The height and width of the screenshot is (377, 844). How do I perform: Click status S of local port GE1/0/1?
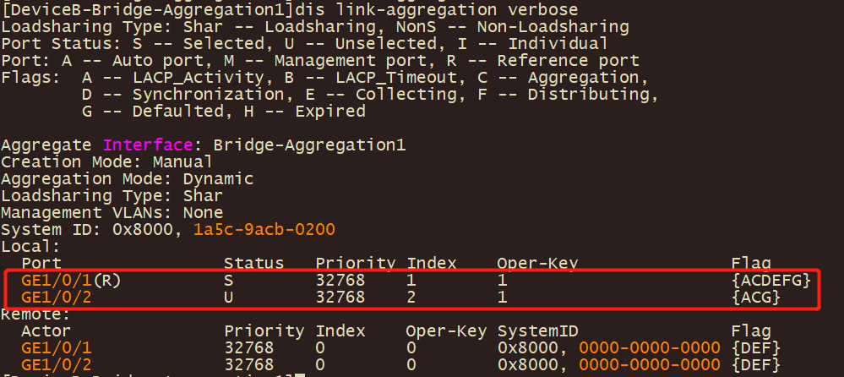coord(229,280)
